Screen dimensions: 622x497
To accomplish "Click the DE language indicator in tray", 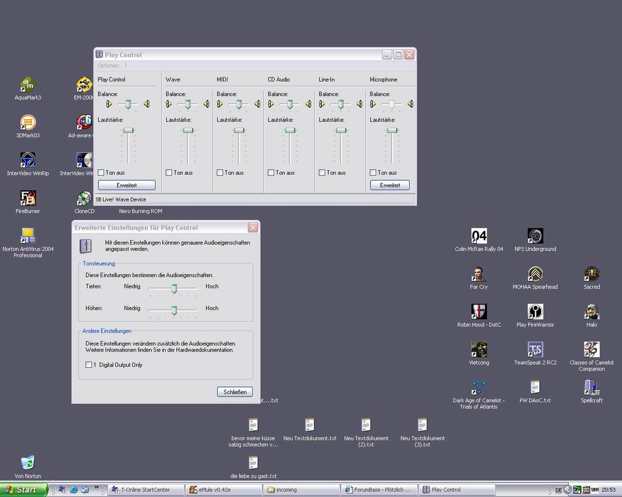I will 559,490.
